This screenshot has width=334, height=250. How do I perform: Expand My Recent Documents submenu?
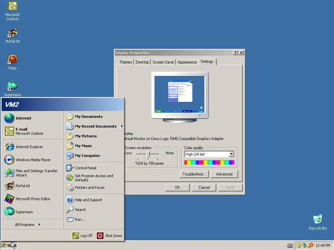[x=94, y=126]
